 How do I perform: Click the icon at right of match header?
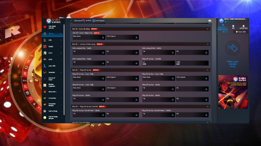pyautogui.click(x=210, y=21)
